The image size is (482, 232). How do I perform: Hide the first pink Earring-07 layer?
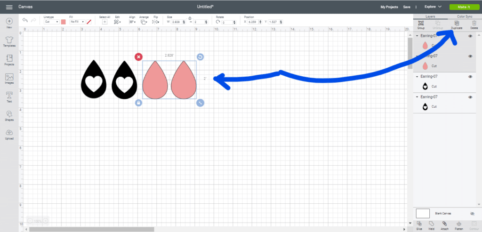tap(470, 36)
